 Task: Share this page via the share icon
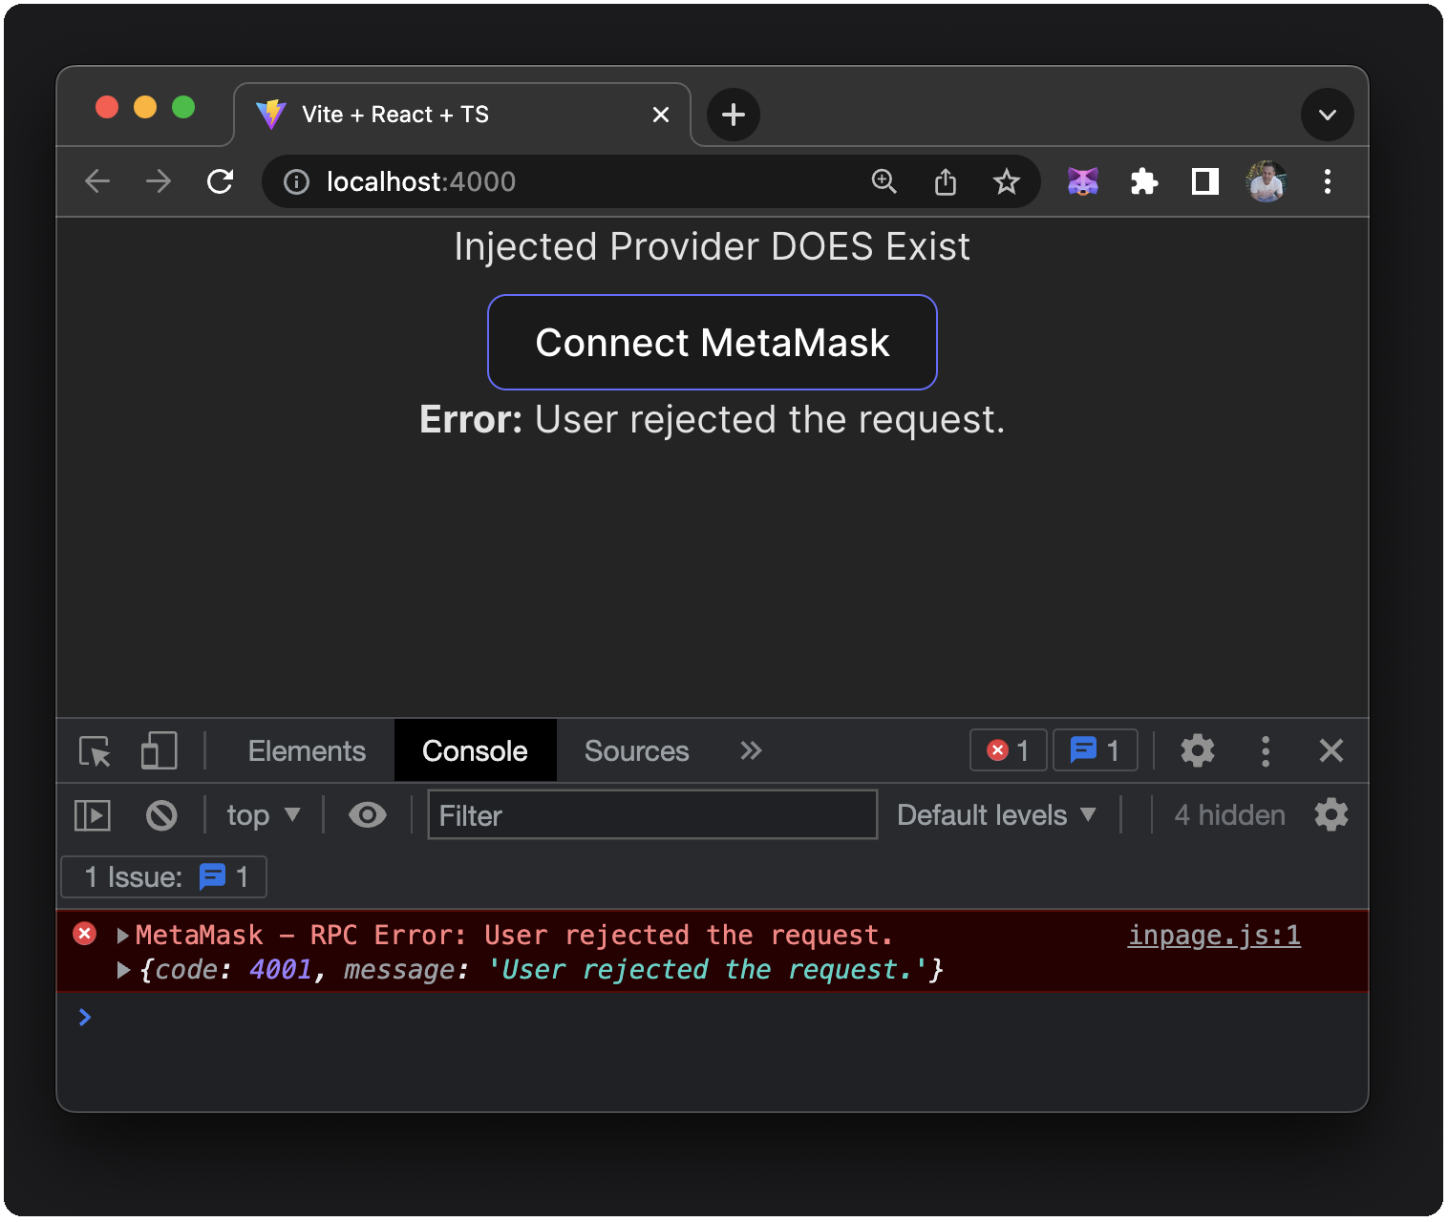point(946,181)
